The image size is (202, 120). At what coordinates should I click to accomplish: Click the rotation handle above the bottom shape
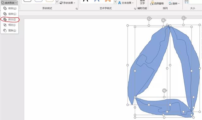(164, 90)
